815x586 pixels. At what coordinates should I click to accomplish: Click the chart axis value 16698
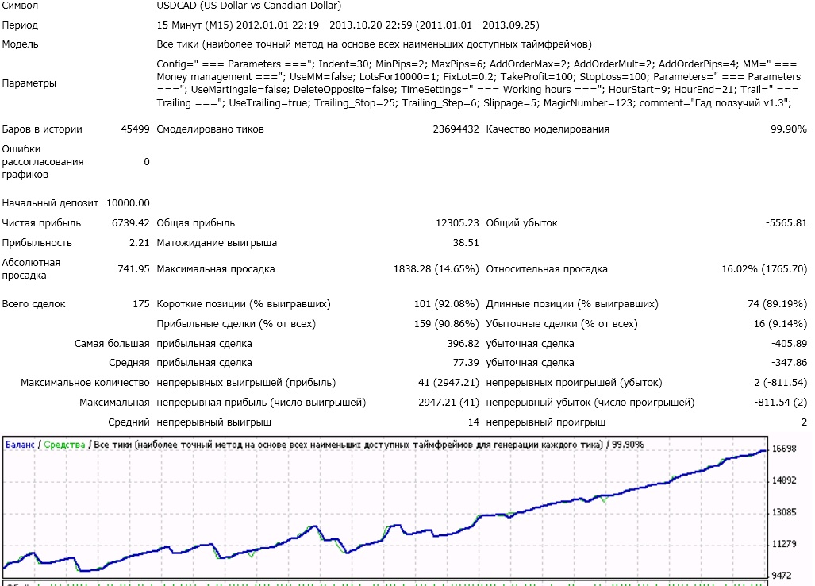[784, 449]
